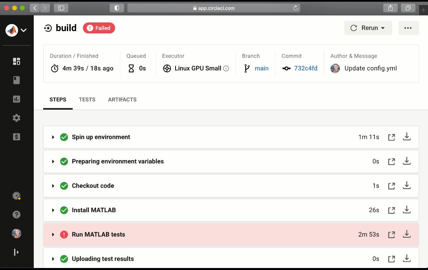Click the Safari address bar
The height and width of the screenshot is (270, 428).
click(214, 8)
